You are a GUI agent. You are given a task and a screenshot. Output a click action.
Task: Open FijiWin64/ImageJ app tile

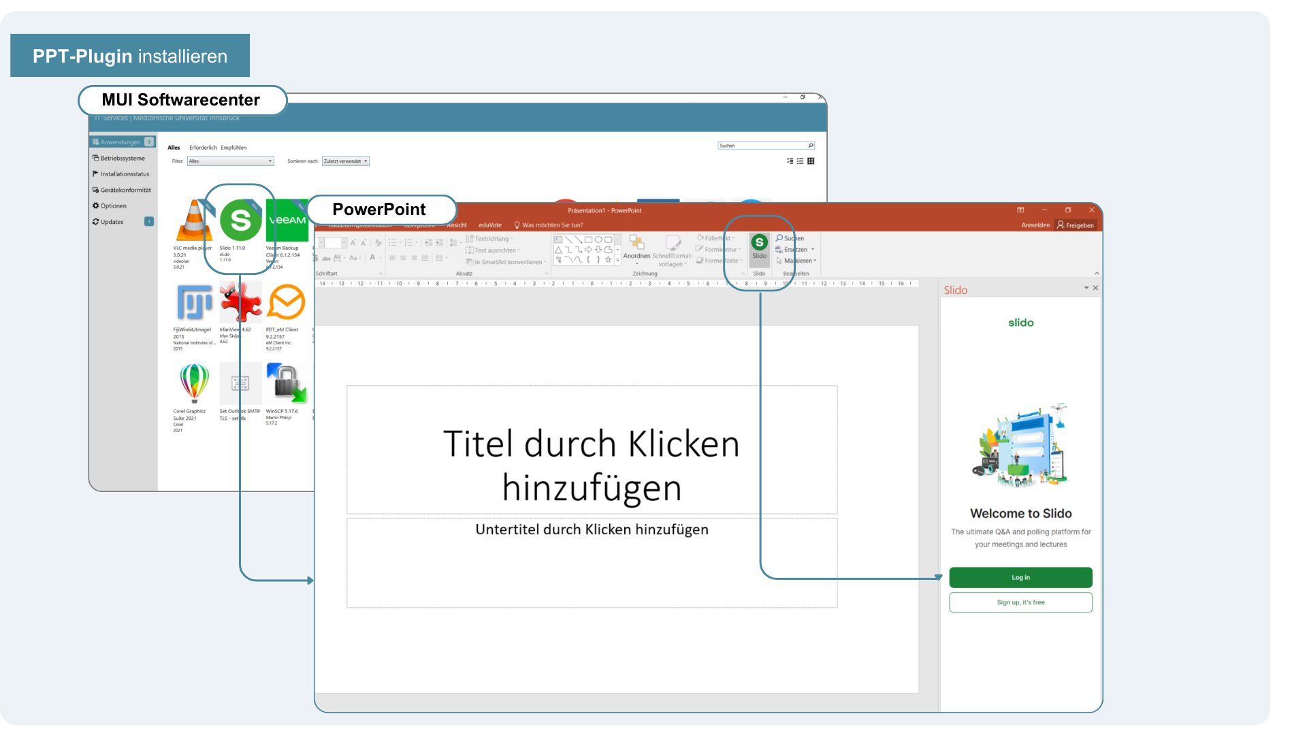coord(193,316)
